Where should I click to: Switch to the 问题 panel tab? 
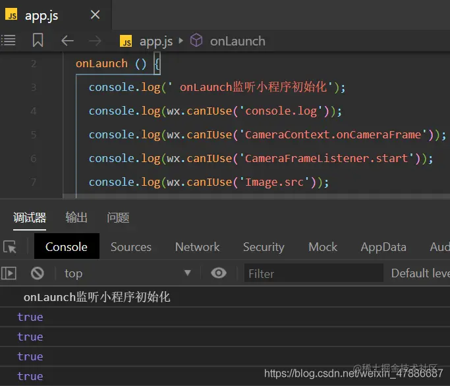[118, 217]
